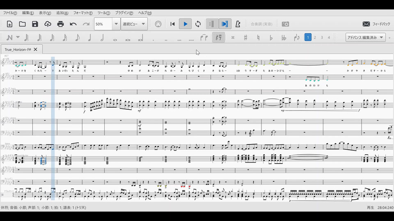394x221 pixels.
Task: Open a score file with the folder icon
Action: click(22, 24)
